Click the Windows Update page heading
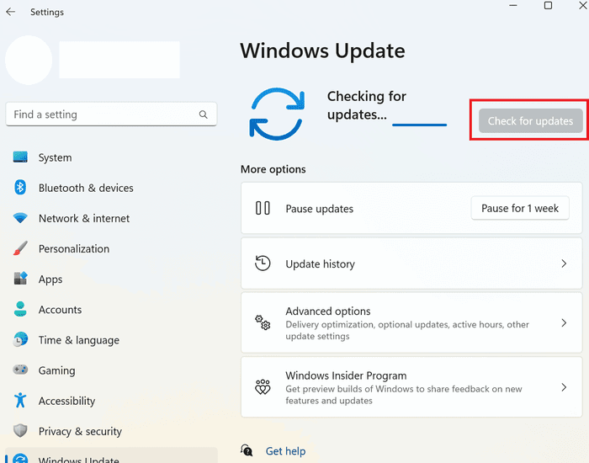This screenshot has width=589, height=463. (322, 51)
